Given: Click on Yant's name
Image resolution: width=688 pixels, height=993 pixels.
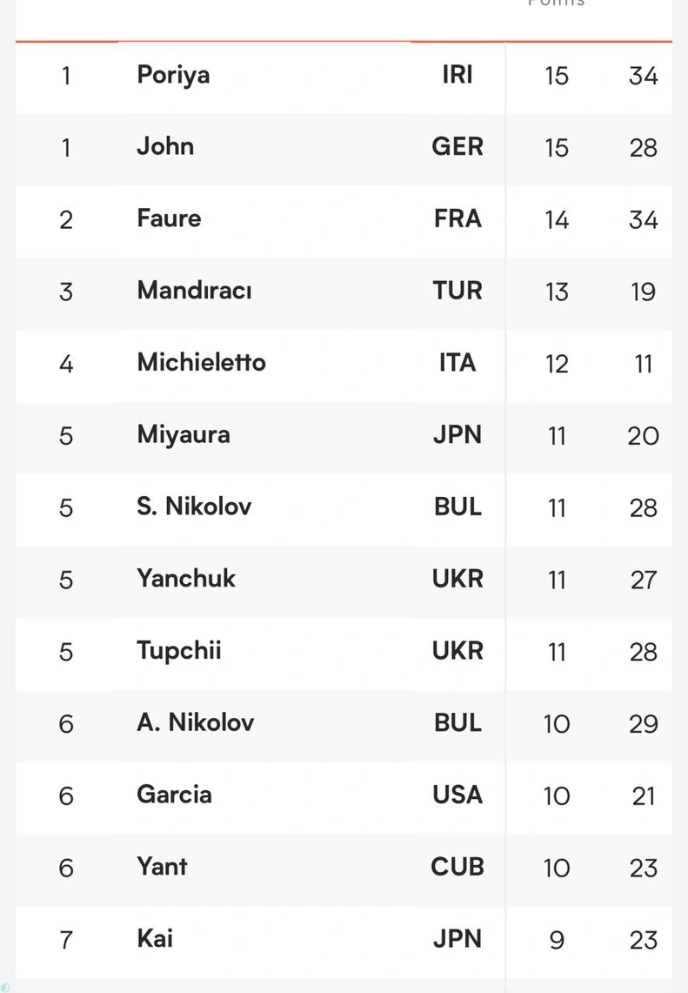Looking at the screenshot, I should (x=162, y=867).
